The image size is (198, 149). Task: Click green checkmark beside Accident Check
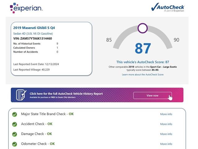tap(15, 124)
